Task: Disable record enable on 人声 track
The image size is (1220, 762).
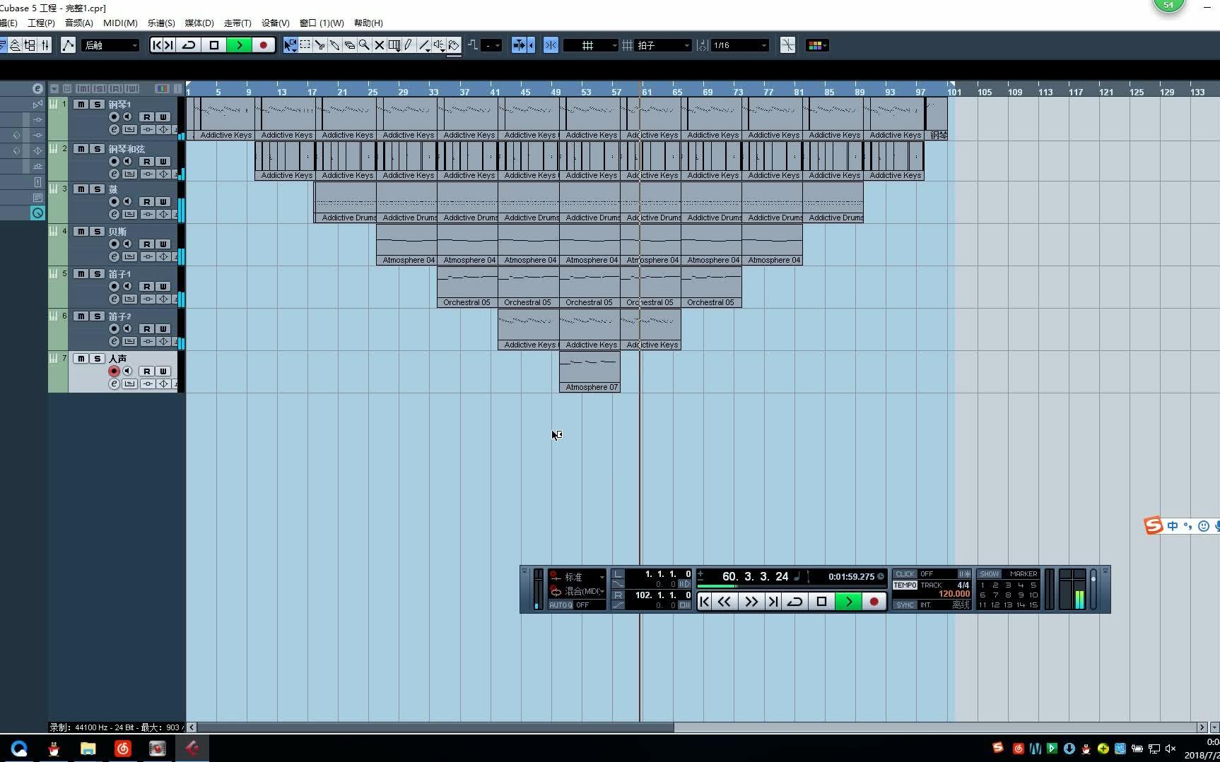Action: [x=114, y=371]
